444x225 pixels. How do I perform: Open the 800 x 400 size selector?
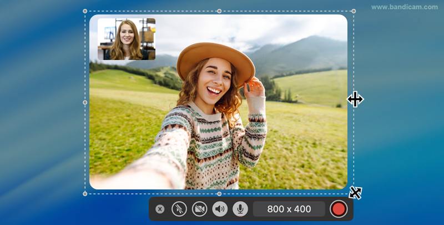tap(289, 209)
